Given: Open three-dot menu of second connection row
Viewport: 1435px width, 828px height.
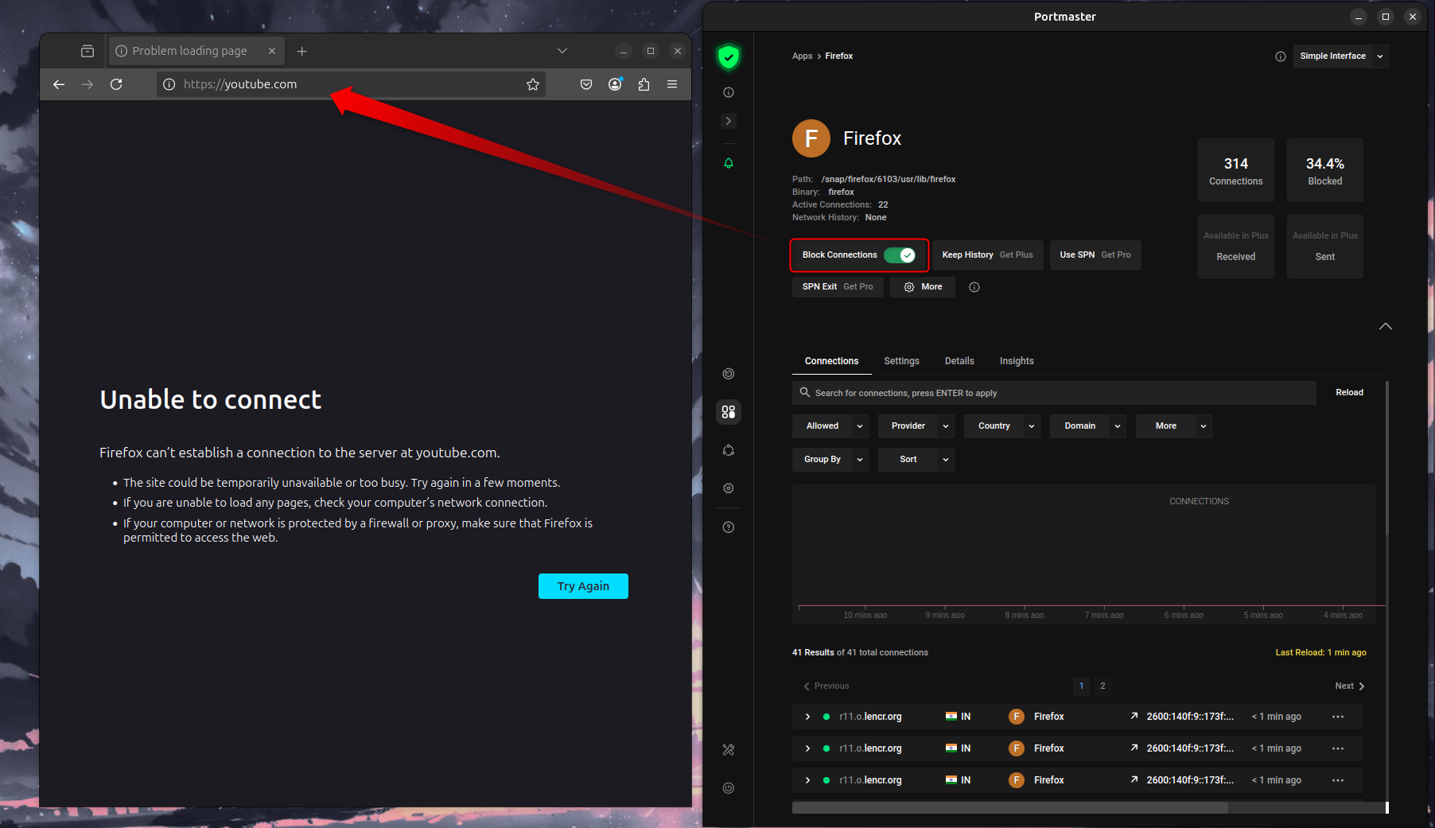Looking at the screenshot, I should coord(1338,748).
